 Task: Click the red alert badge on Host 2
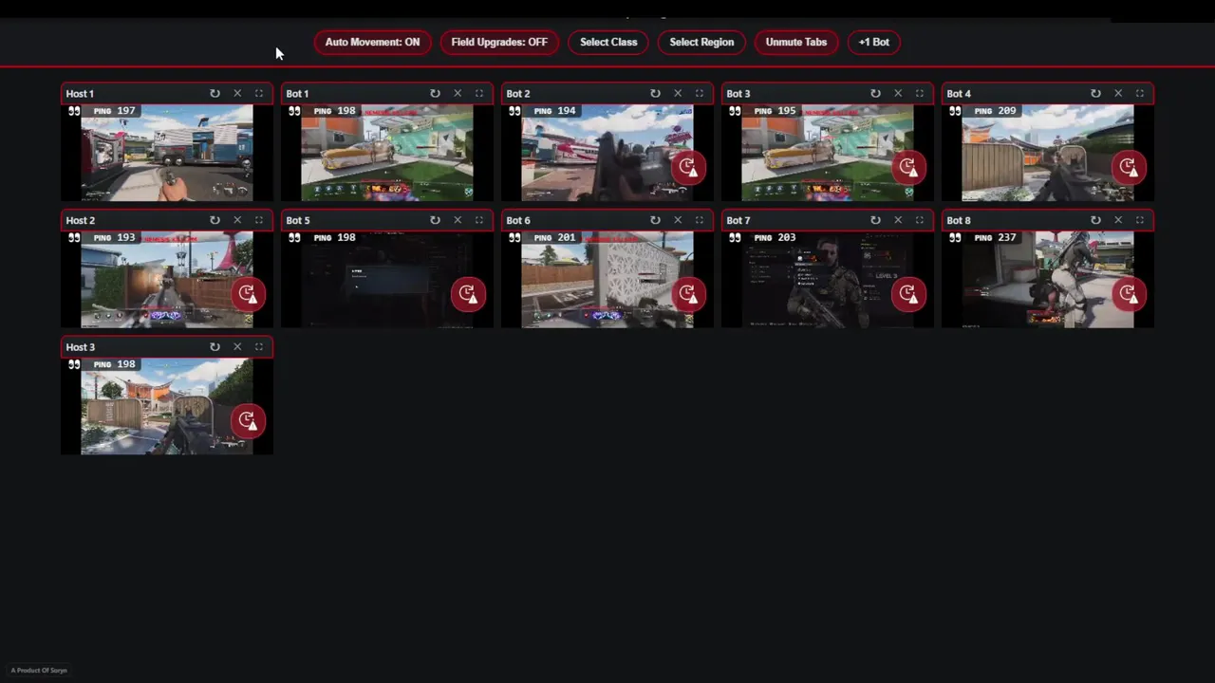tap(248, 294)
